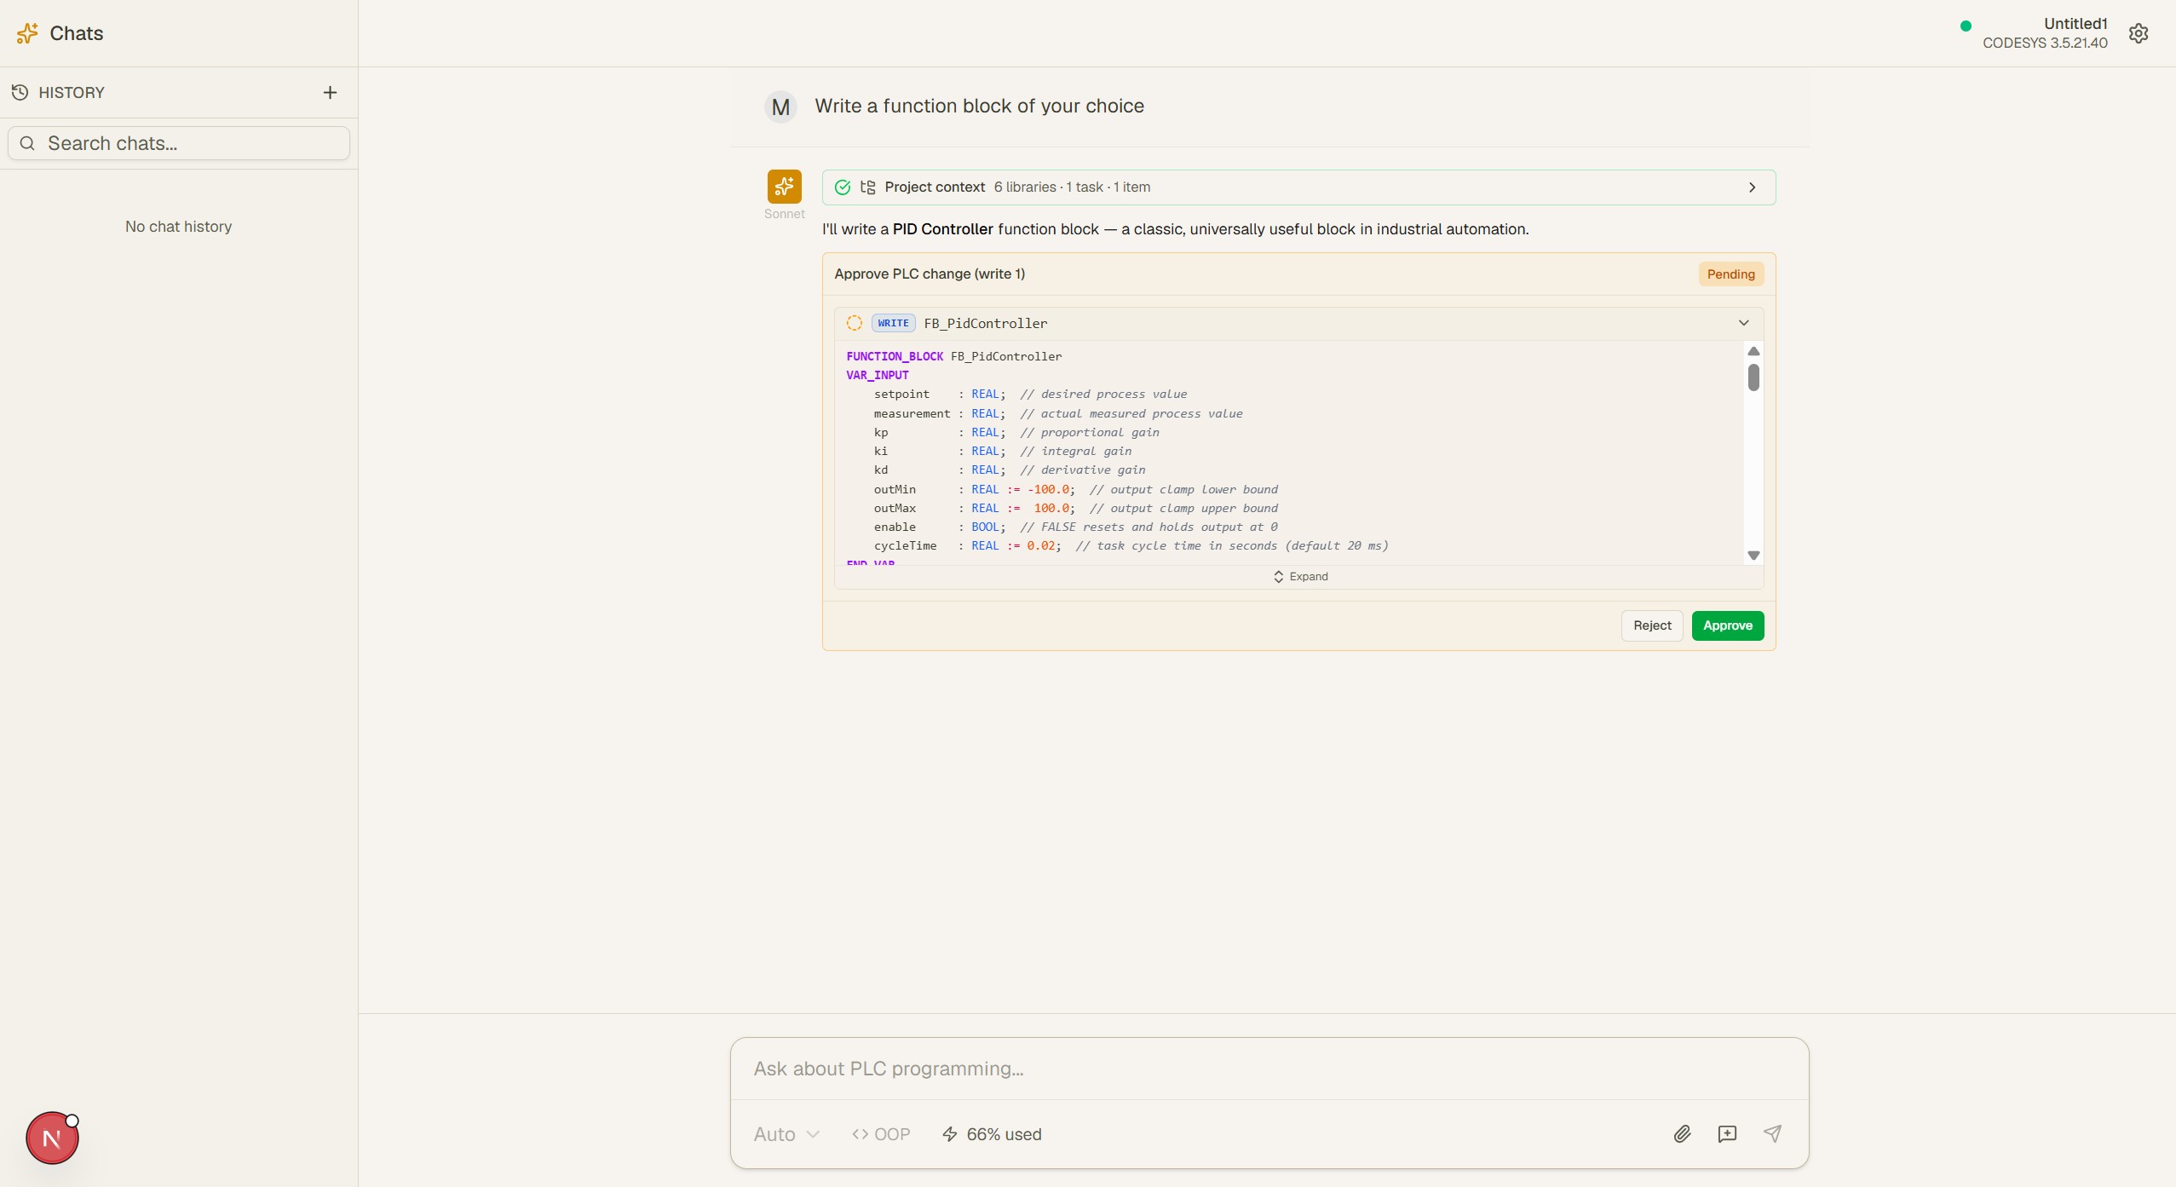This screenshot has width=2176, height=1187.
Task: Click the lightning bolt usage icon
Action: 949,1134
